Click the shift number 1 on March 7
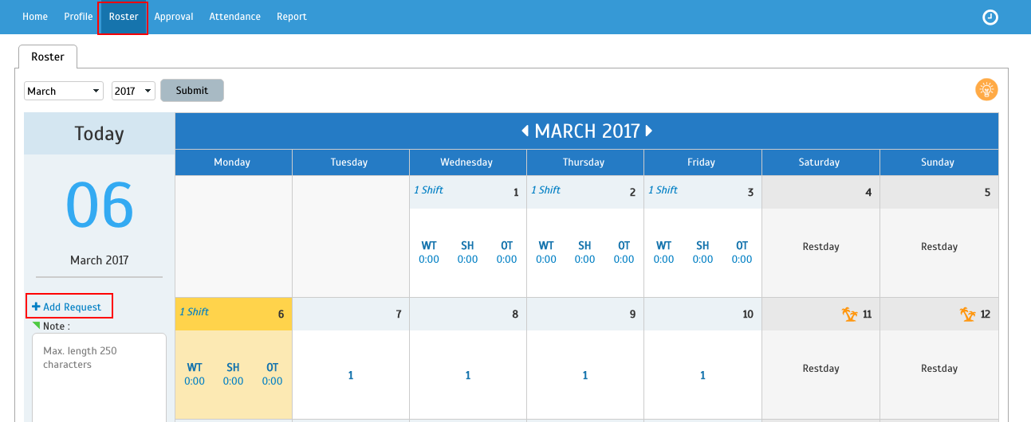The width and height of the screenshot is (1031, 422). point(351,376)
